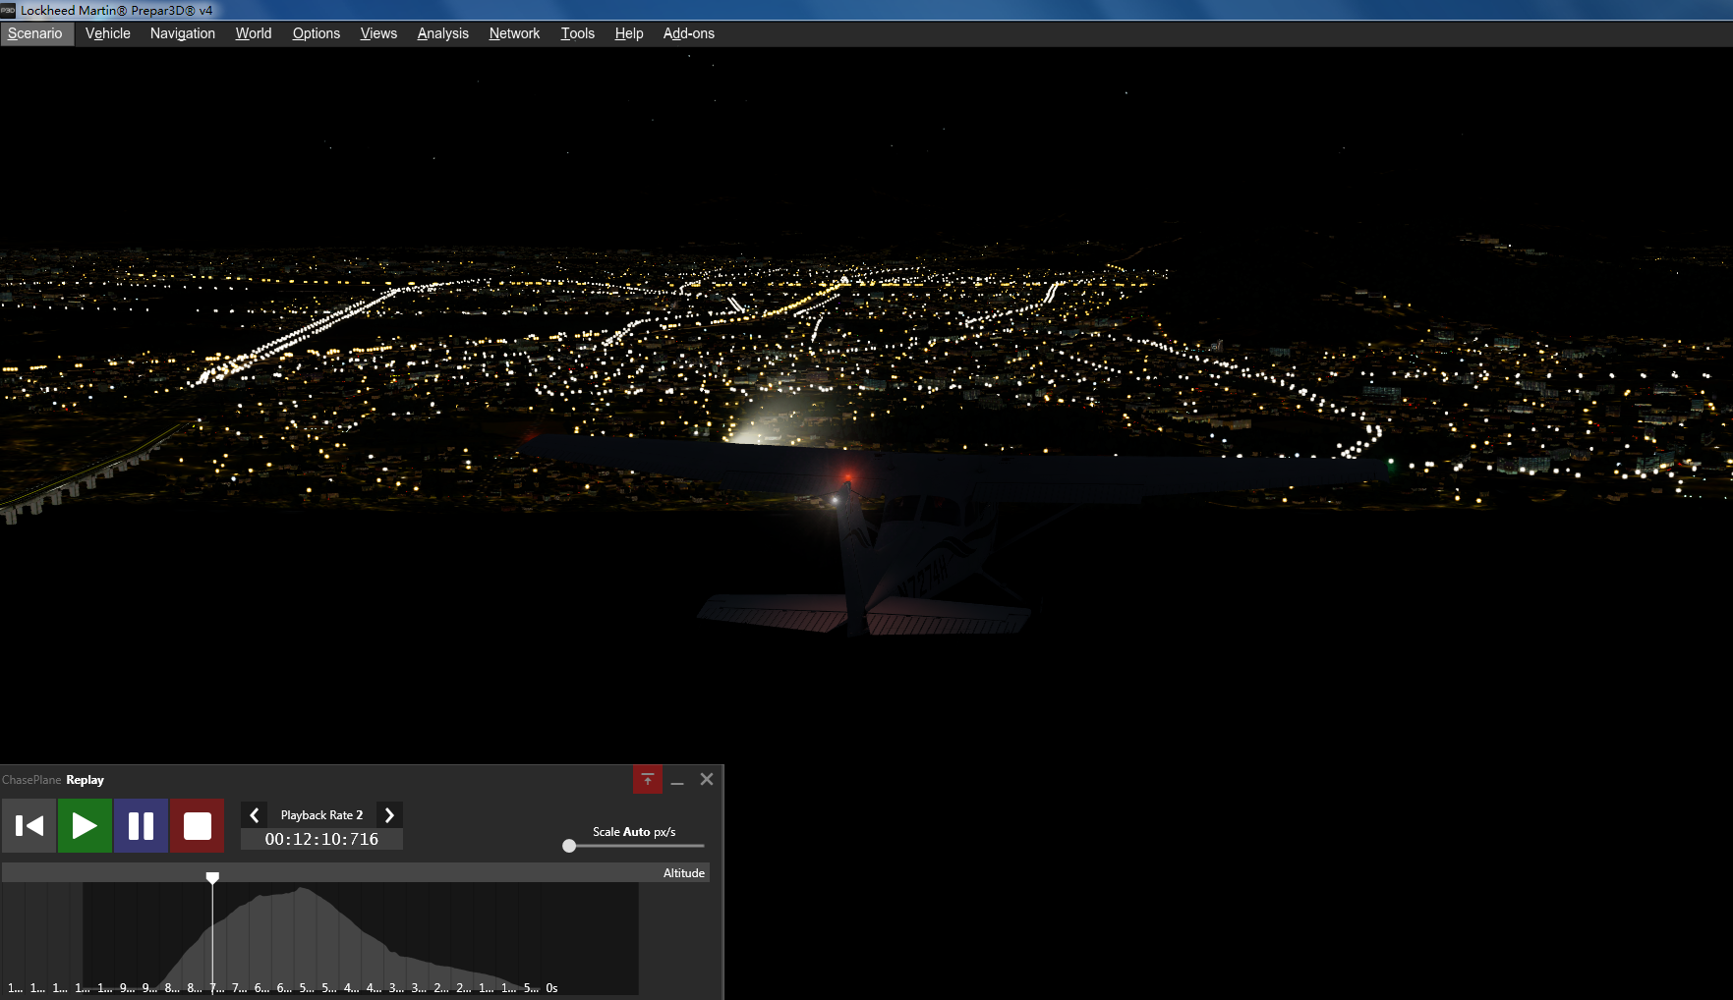Click the 00:12:10:716 timecode display
1733x1000 pixels.
(x=321, y=839)
